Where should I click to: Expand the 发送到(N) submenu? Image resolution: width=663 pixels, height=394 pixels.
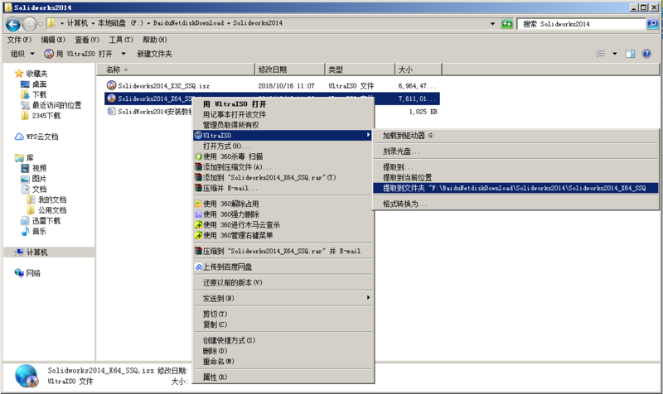coord(283,298)
